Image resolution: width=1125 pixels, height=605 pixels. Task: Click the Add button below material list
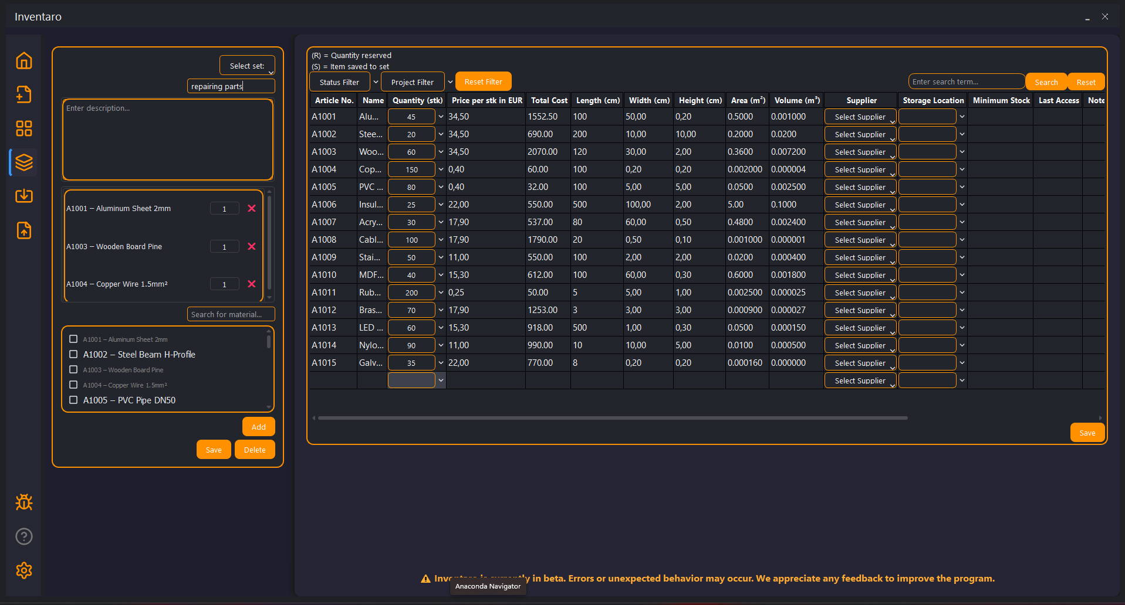pyautogui.click(x=259, y=427)
